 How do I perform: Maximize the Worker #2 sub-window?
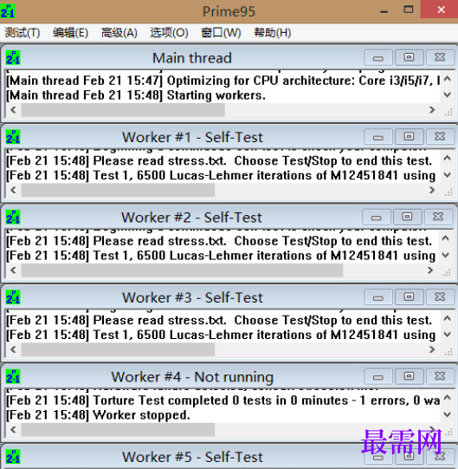[407, 217]
